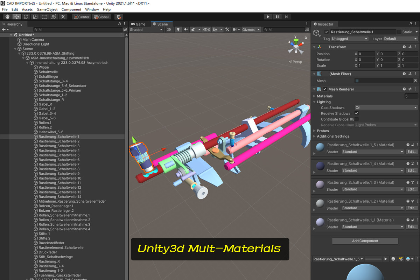Switch to the Game tab
The height and width of the screenshot is (280, 420).
click(x=138, y=24)
